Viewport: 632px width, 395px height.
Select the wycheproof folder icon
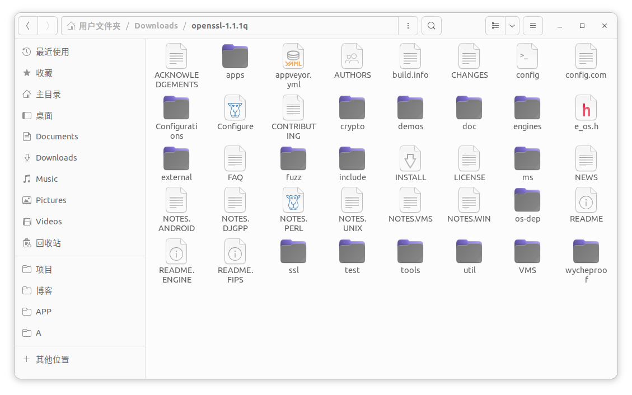[586, 251]
